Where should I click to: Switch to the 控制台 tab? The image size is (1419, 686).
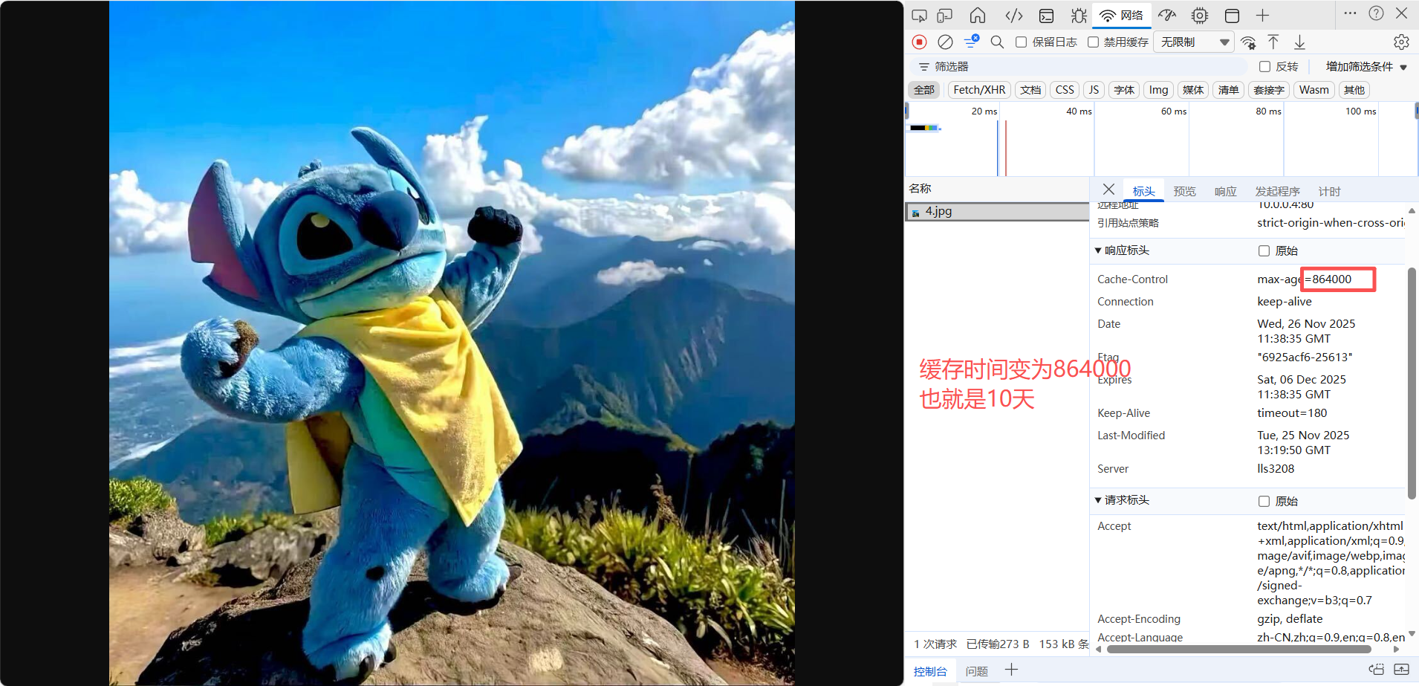click(x=929, y=670)
